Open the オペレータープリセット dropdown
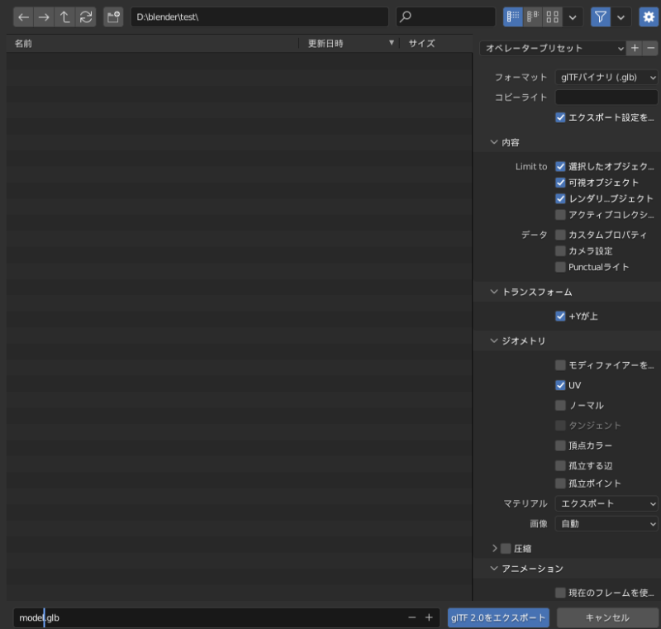 point(553,48)
